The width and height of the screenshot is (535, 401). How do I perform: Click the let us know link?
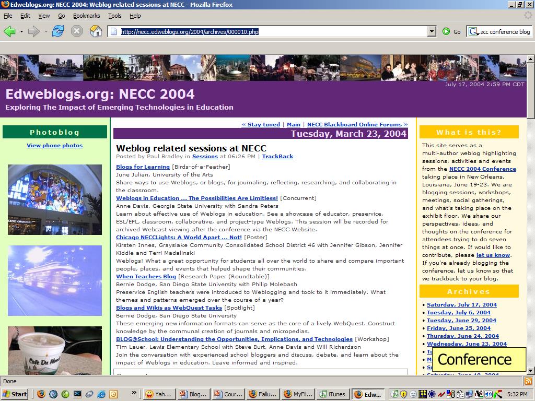click(493, 255)
